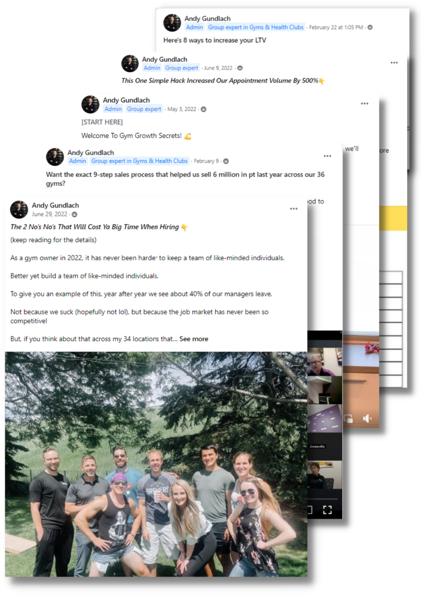The width and height of the screenshot is (421, 595).
Task: Click the June 29, 2022 timestamp
Action: [49, 214]
